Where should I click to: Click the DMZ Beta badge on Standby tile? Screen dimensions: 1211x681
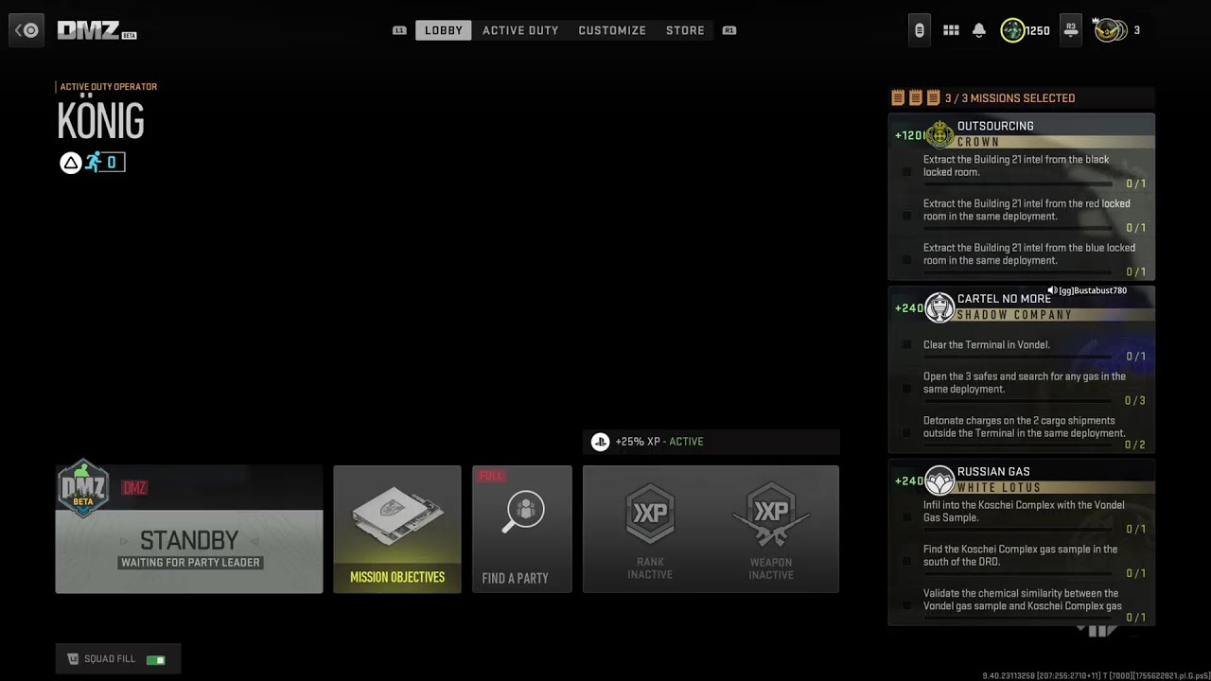[x=82, y=488]
